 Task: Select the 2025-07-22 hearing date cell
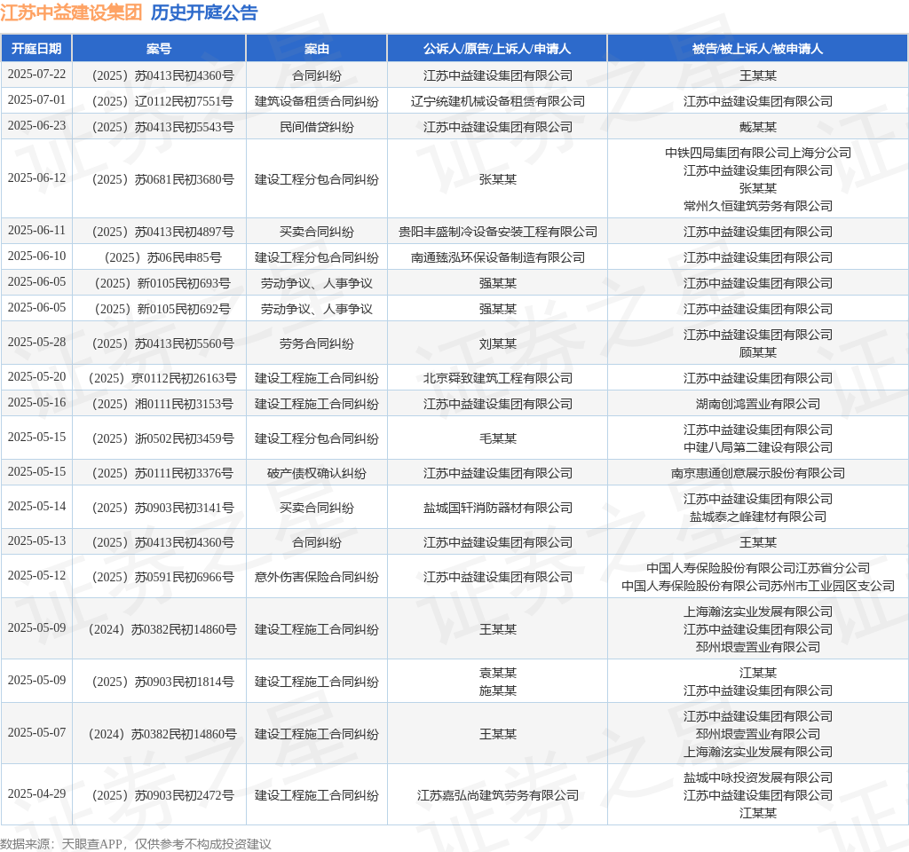pyautogui.click(x=36, y=75)
